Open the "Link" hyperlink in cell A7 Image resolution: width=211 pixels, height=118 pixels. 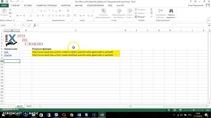pos(7,52)
